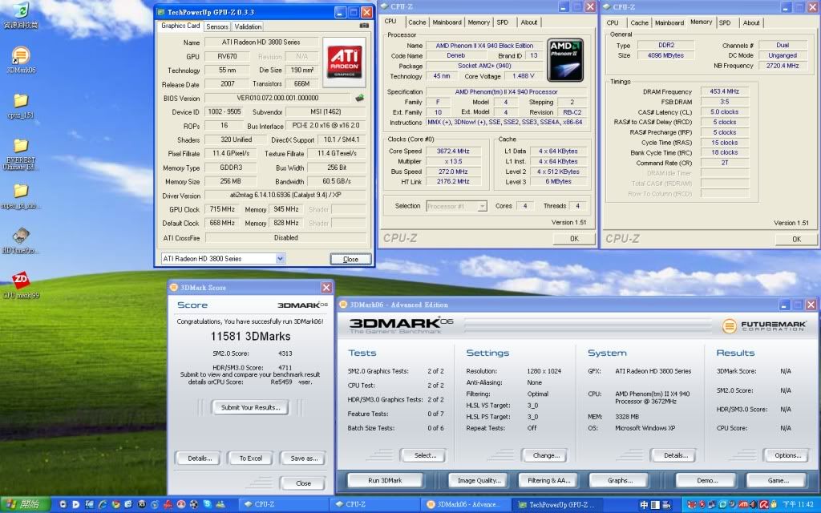The image size is (821, 513).
Task: Click Save as button in score window
Action: [x=304, y=458]
